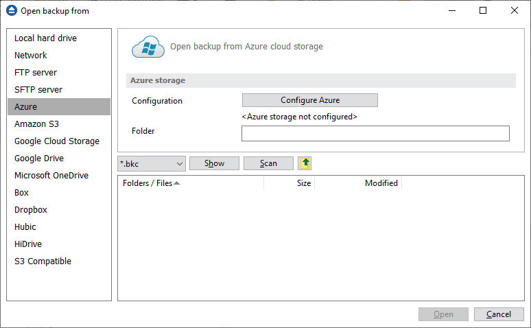Focus the Folder input field
This screenshot has width=531, height=328.
click(x=375, y=134)
